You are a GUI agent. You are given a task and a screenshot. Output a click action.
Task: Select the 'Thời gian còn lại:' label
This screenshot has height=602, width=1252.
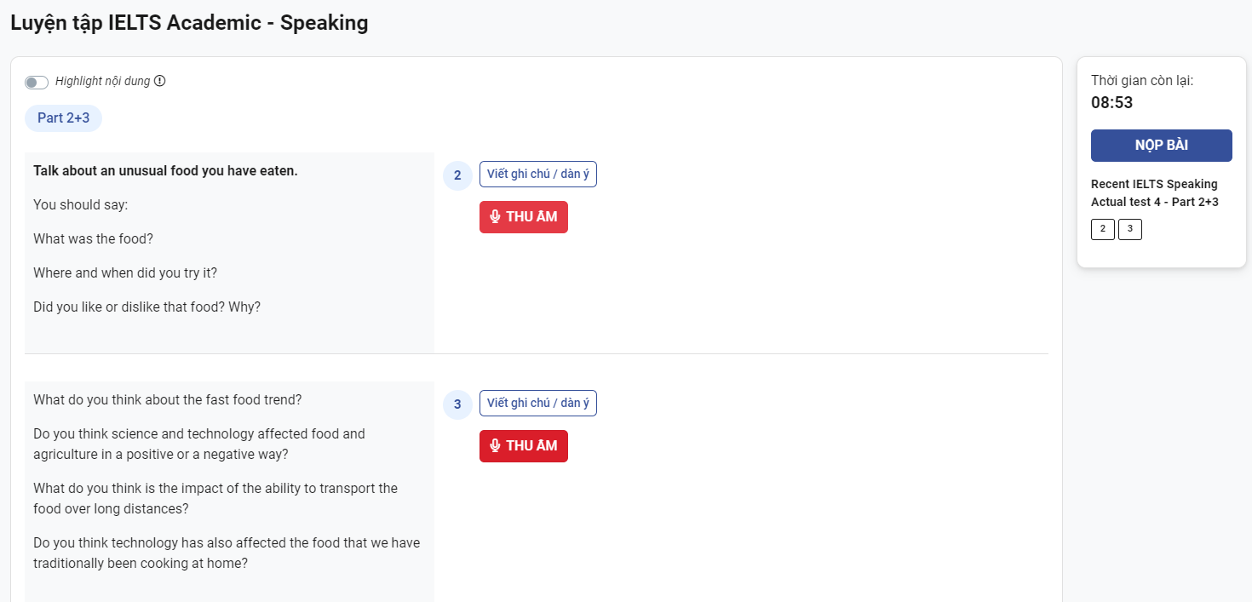click(1142, 80)
